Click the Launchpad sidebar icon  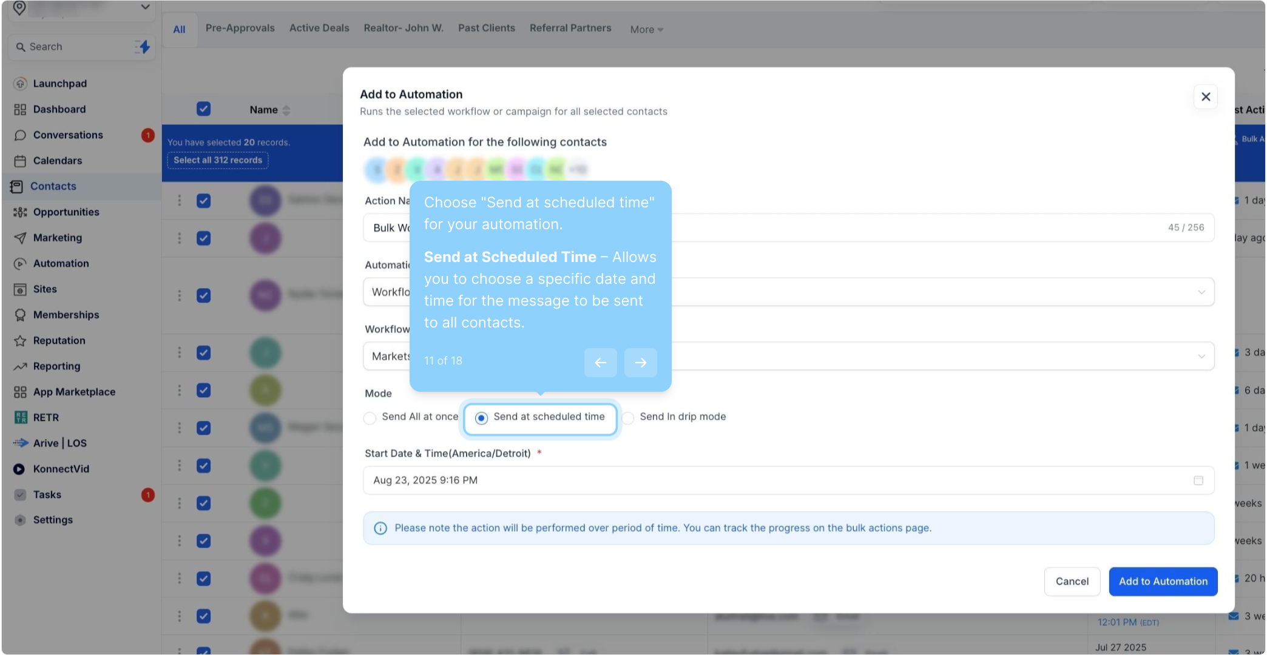click(x=20, y=84)
